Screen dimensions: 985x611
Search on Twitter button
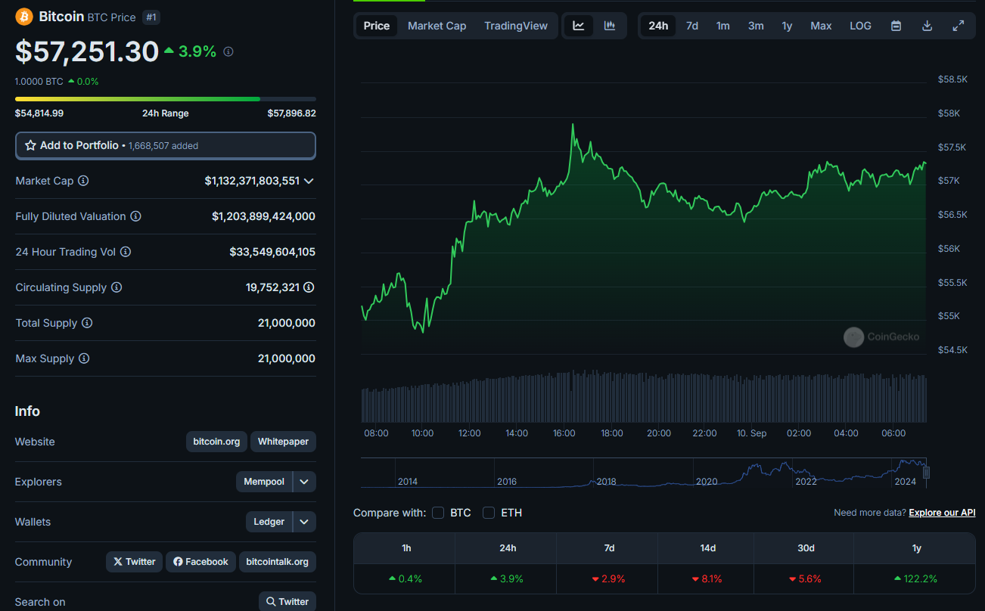287,602
